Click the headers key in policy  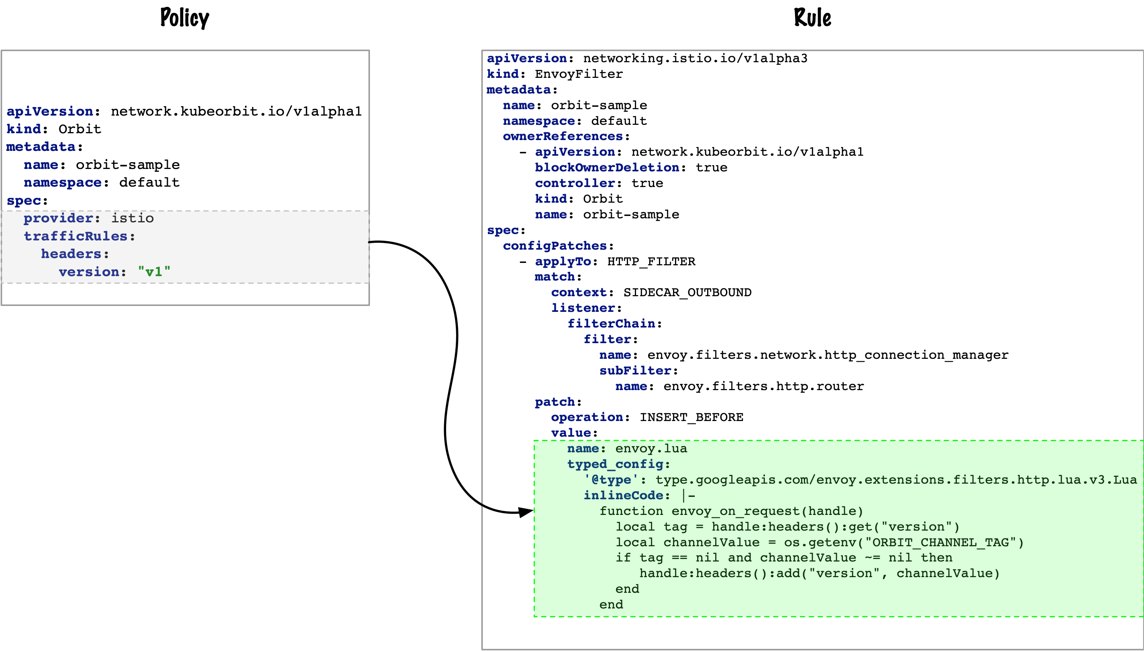click(x=71, y=254)
